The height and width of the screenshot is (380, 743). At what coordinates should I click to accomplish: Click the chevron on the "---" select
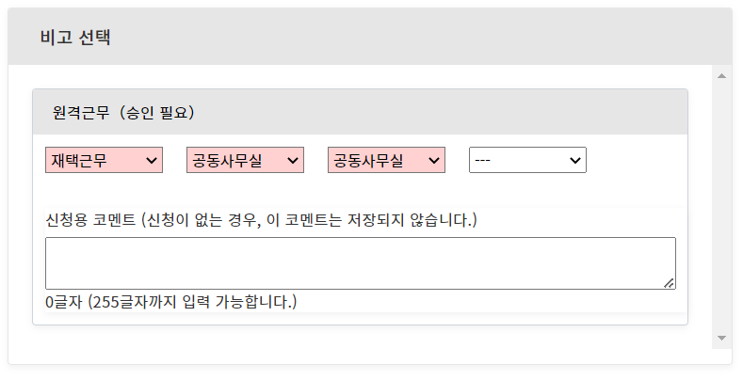[575, 161]
